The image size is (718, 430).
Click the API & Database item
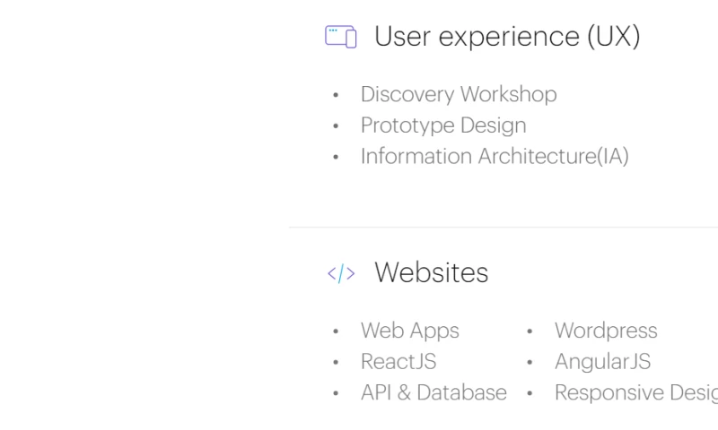point(433,392)
